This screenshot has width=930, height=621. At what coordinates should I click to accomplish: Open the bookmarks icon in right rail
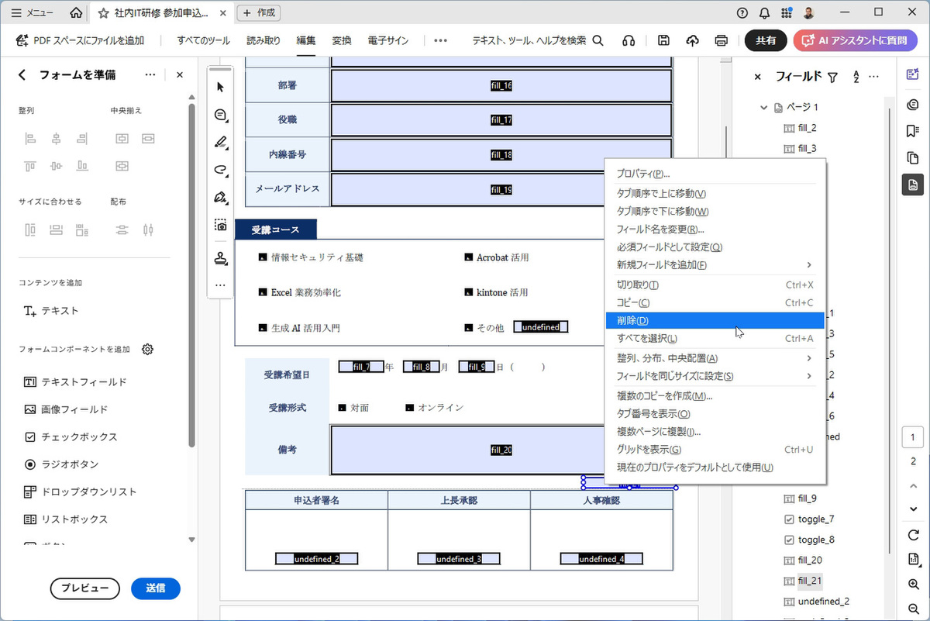tap(913, 131)
